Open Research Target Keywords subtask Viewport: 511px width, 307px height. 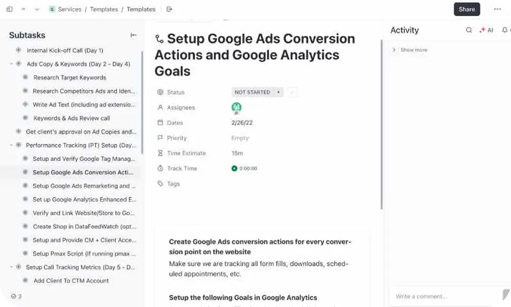tap(70, 77)
